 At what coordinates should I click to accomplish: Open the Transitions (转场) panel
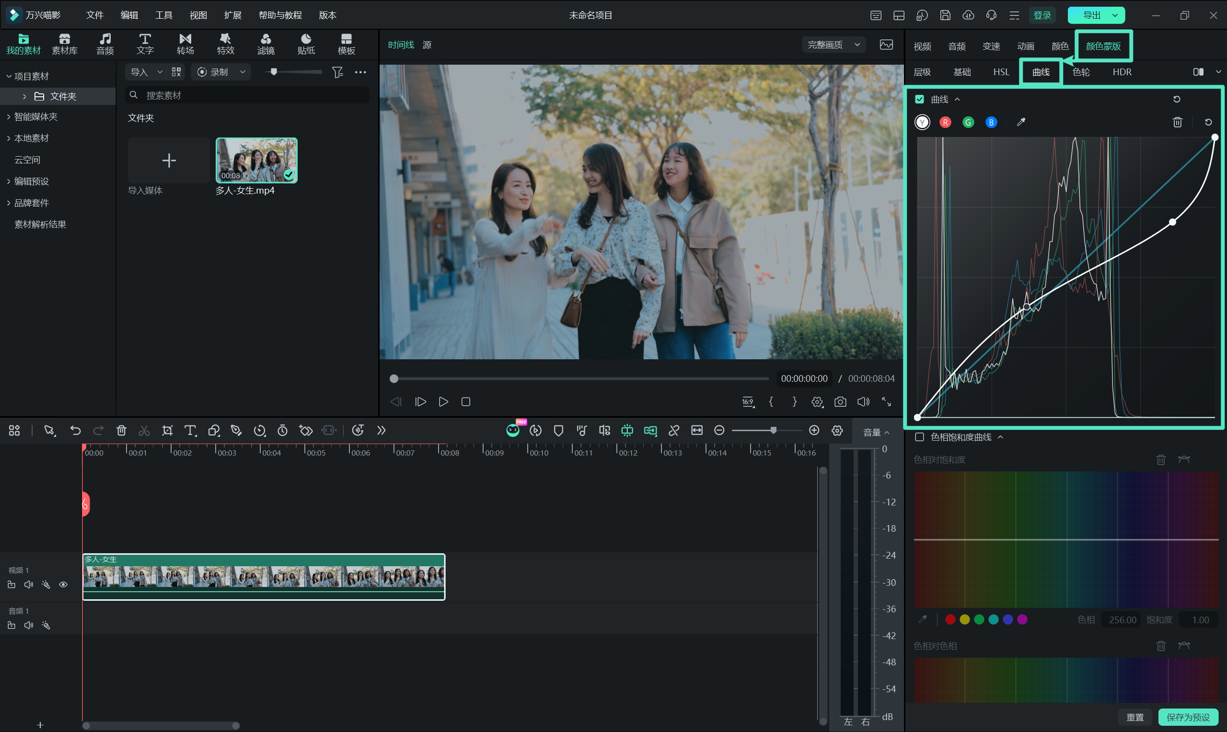coord(185,44)
